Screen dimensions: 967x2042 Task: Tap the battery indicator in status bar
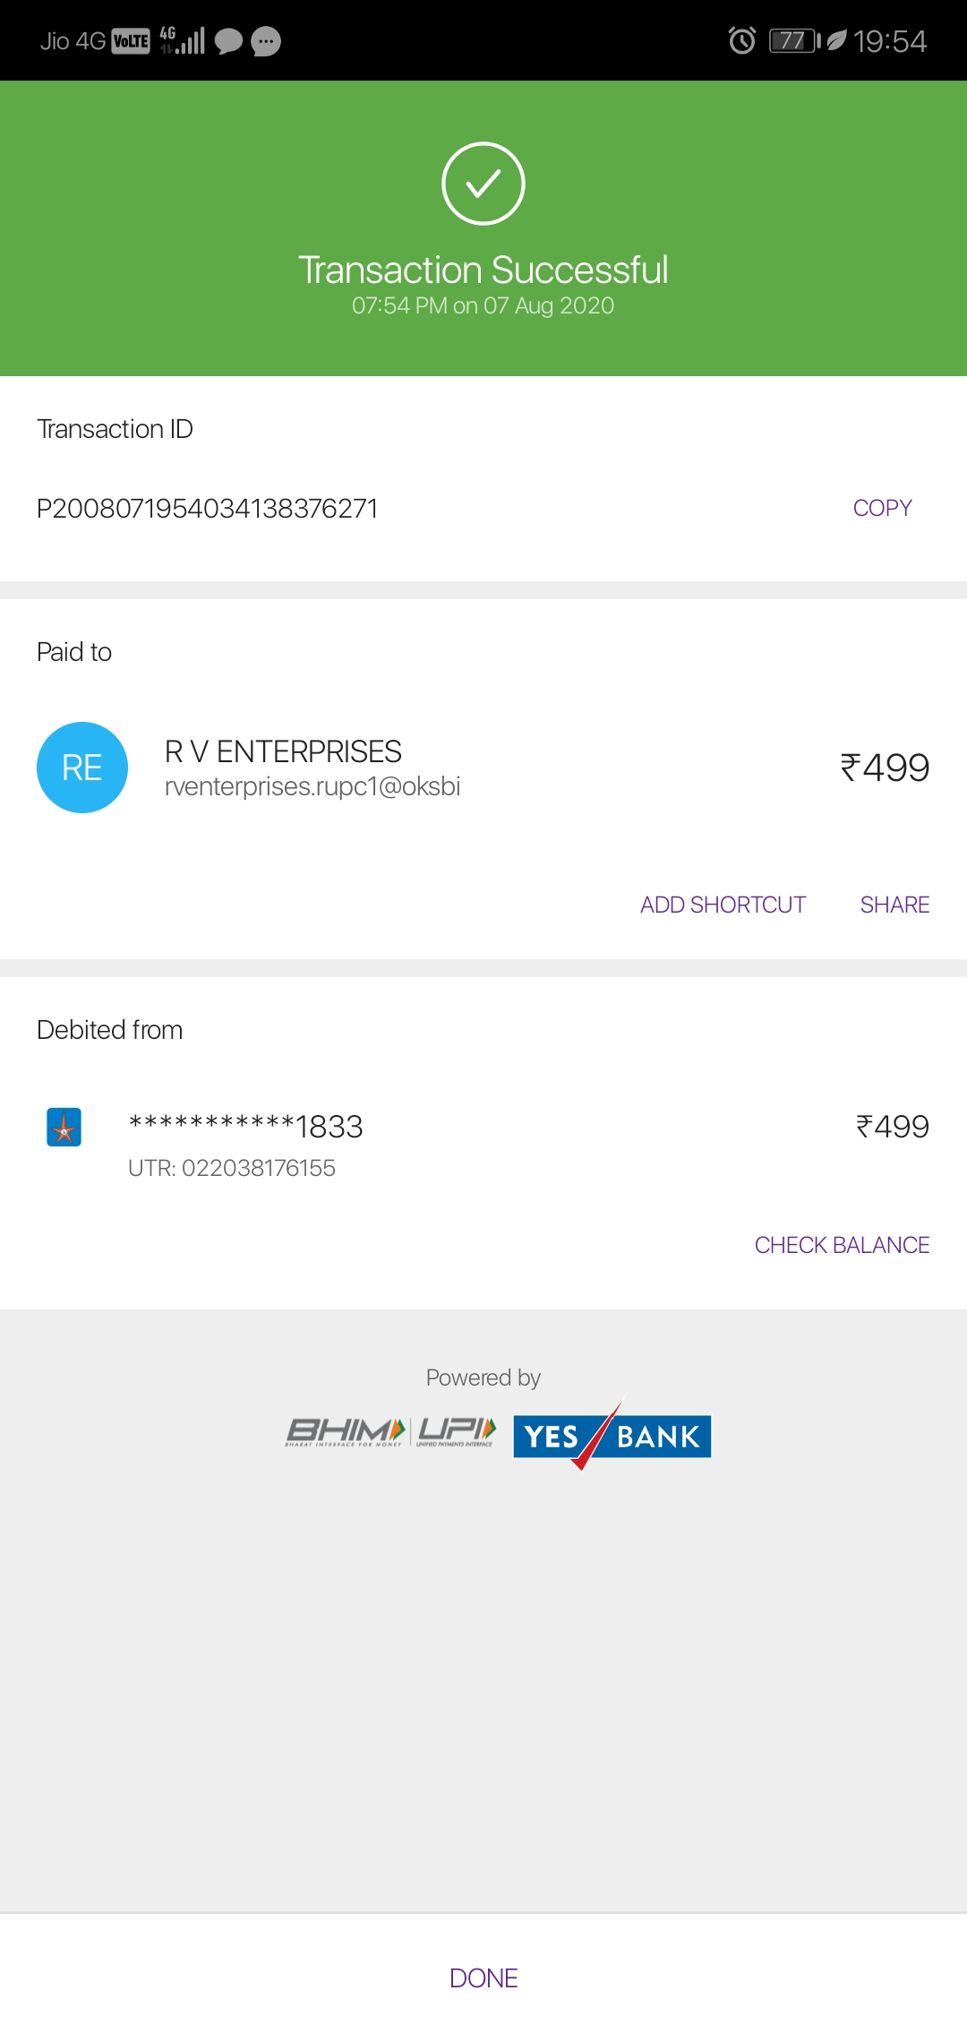click(x=794, y=40)
